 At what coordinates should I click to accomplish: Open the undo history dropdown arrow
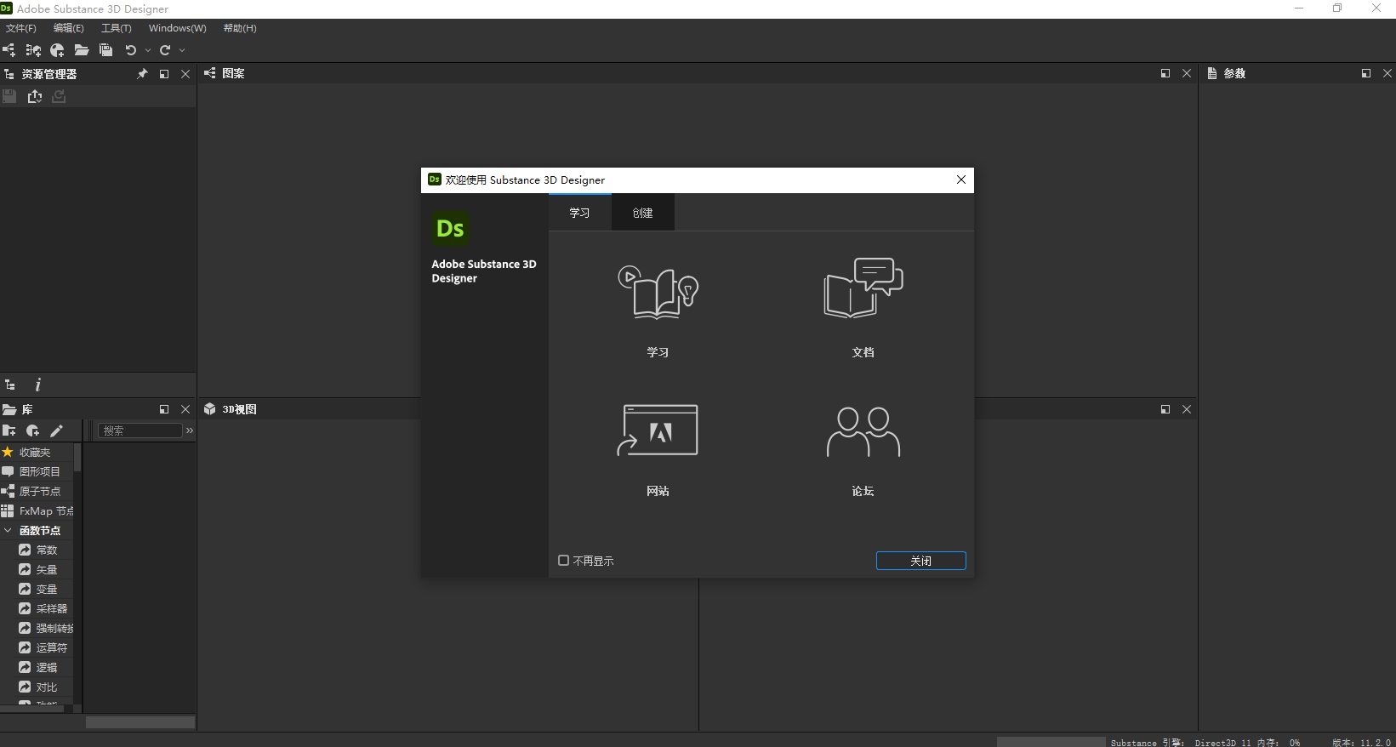(x=148, y=51)
